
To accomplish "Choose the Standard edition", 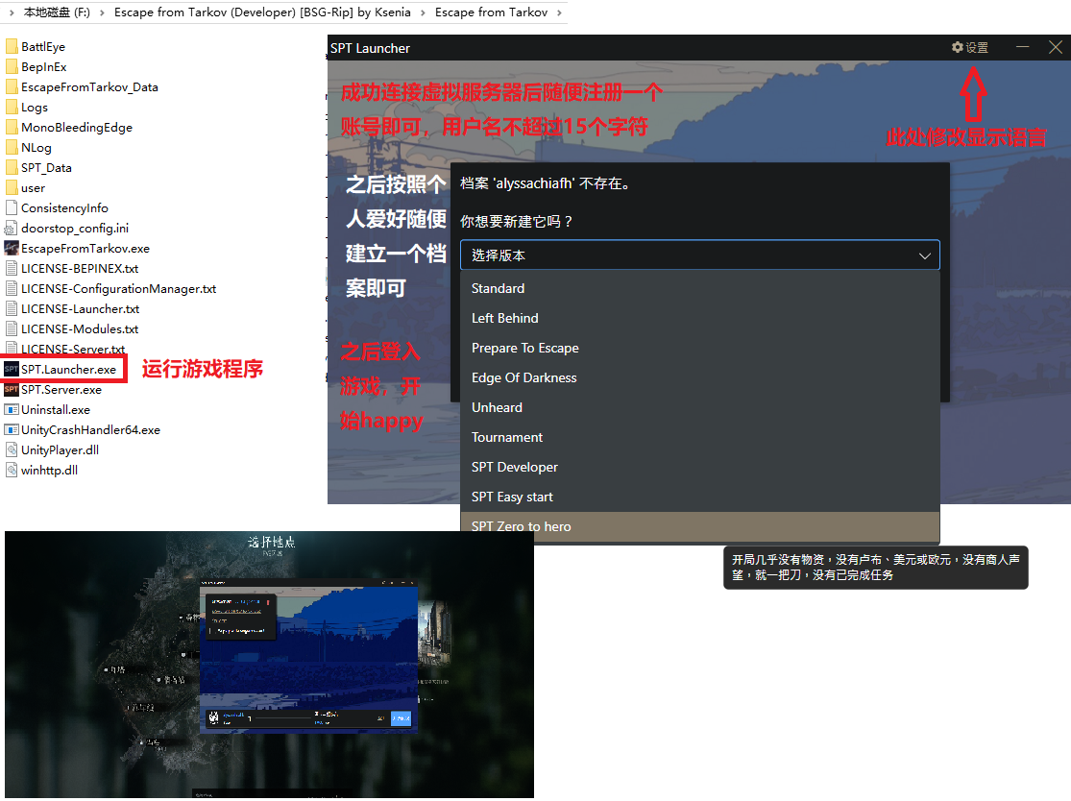I will pyautogui.click(x=700, y=288).
